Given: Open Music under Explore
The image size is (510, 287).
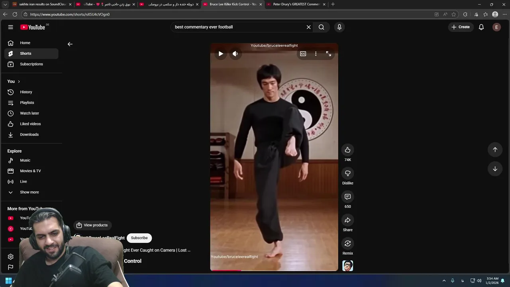Looking at the screenshot, I should coord(31,160).
